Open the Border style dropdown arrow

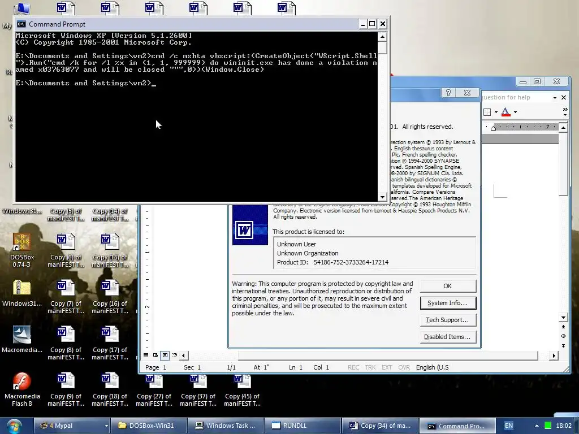[496, 112]
